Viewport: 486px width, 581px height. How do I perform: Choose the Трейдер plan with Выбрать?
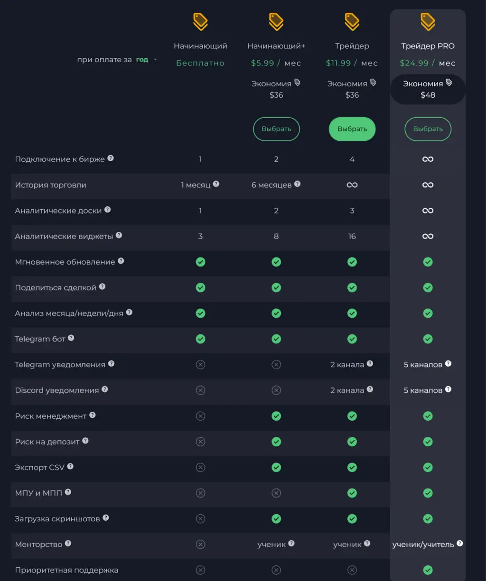coord(352,129)
